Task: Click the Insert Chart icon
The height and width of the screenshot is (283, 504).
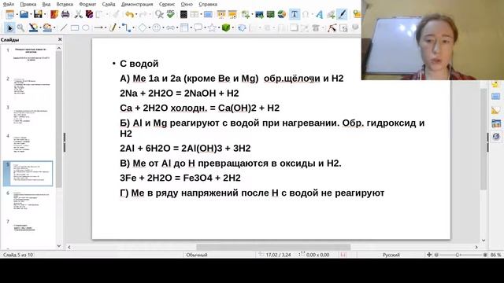Action: tap(282, 14)
